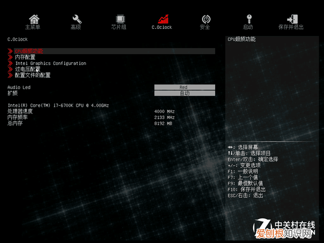Click the F9 最佳默认值 help line

click(x=245, y=183)
